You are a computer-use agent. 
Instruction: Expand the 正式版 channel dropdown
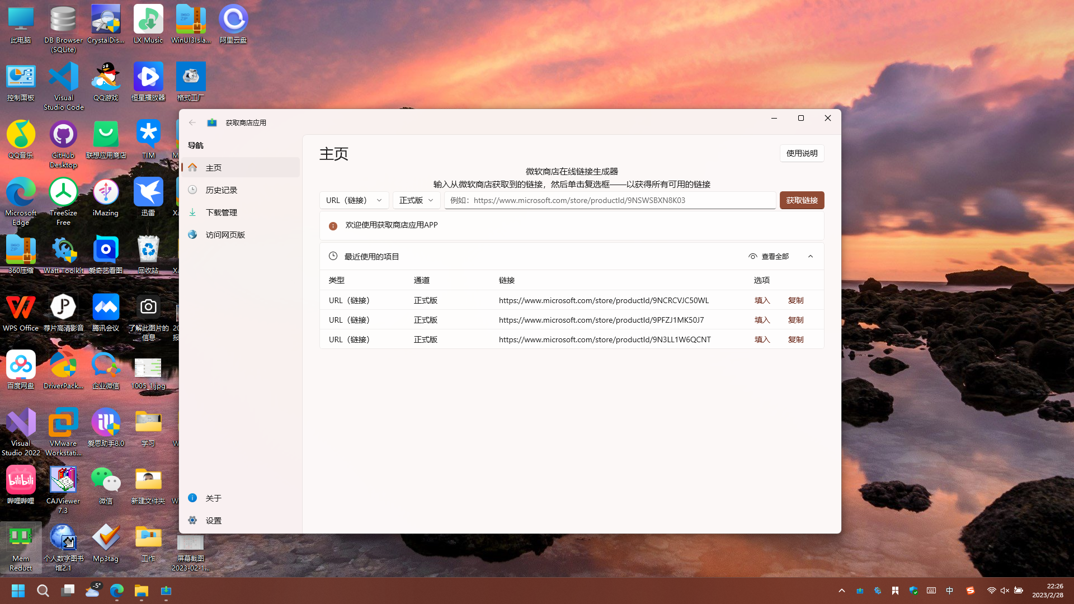pos(416,200)
